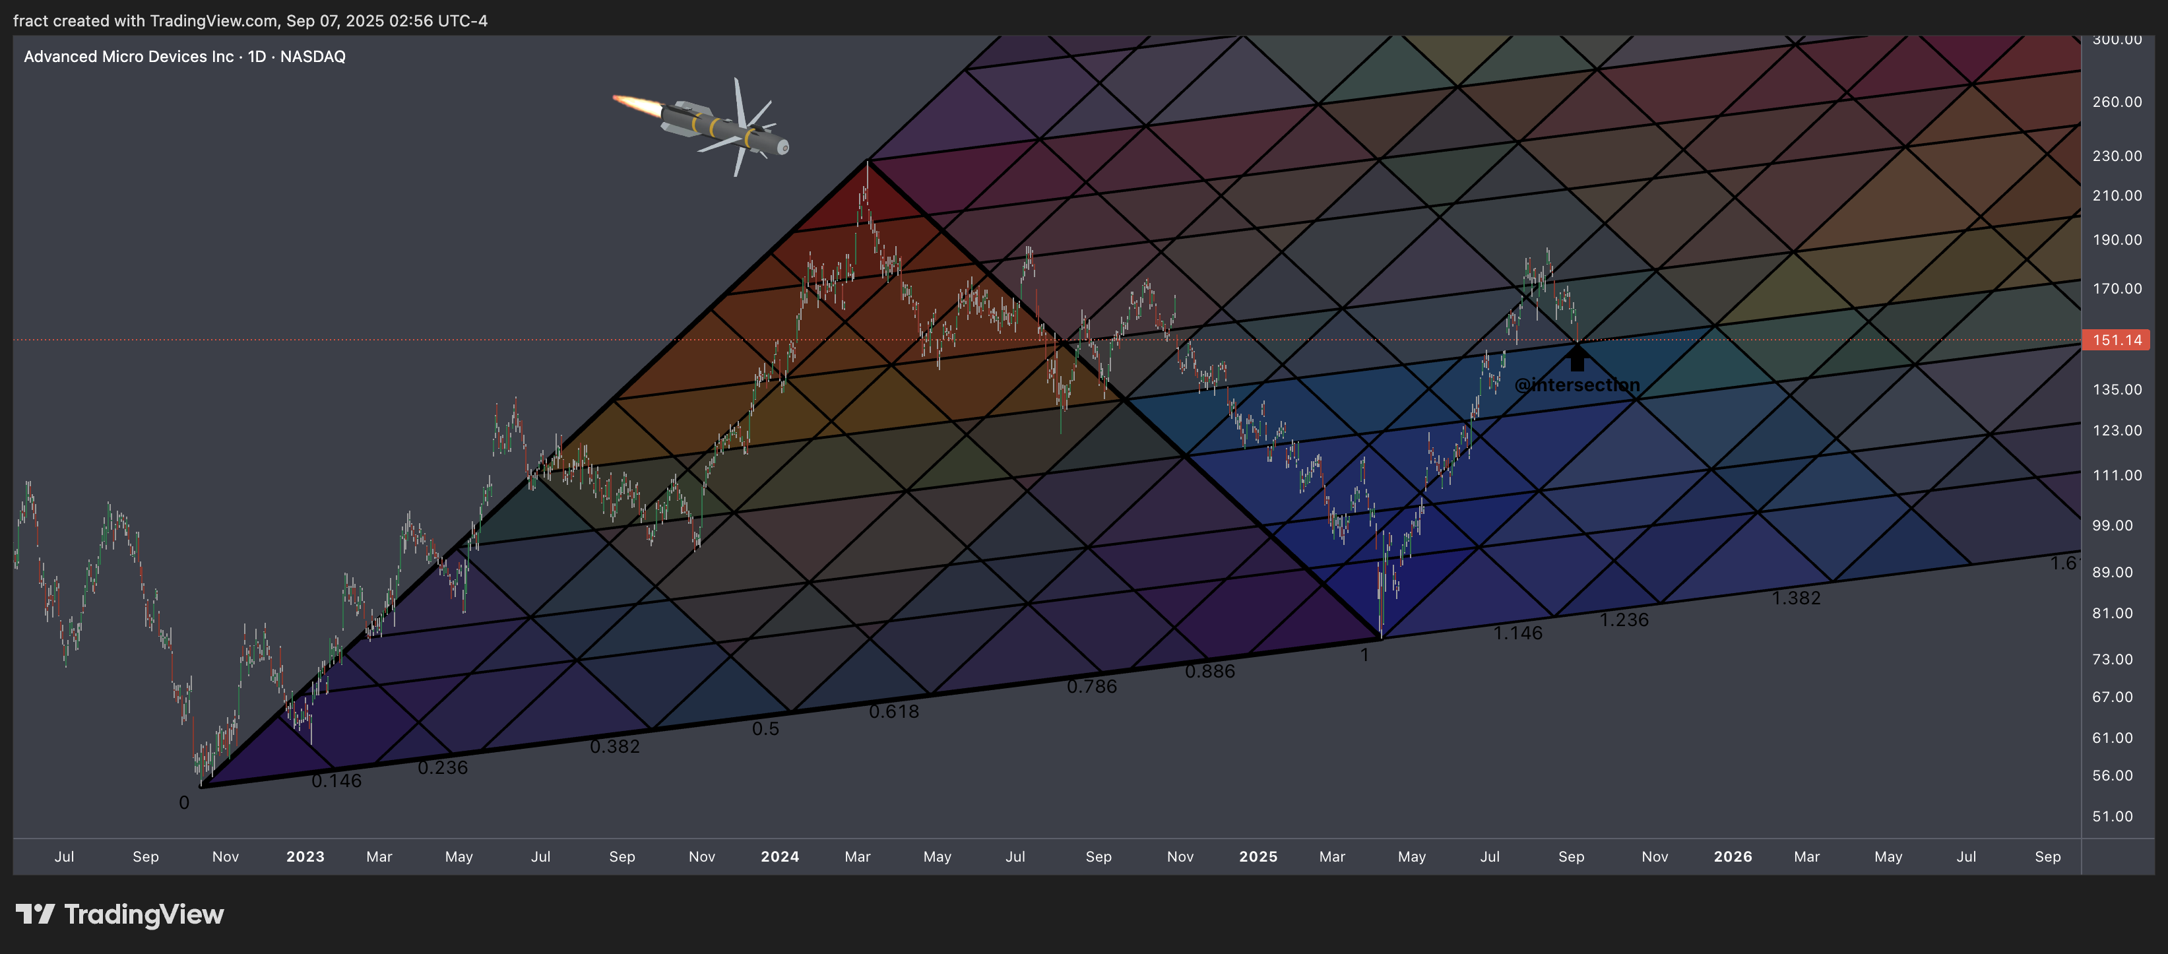Click the 67.00 price axis label
Image resolution: width=2168 pixels, height=954 pixels.
click(x=2113, y=697)
